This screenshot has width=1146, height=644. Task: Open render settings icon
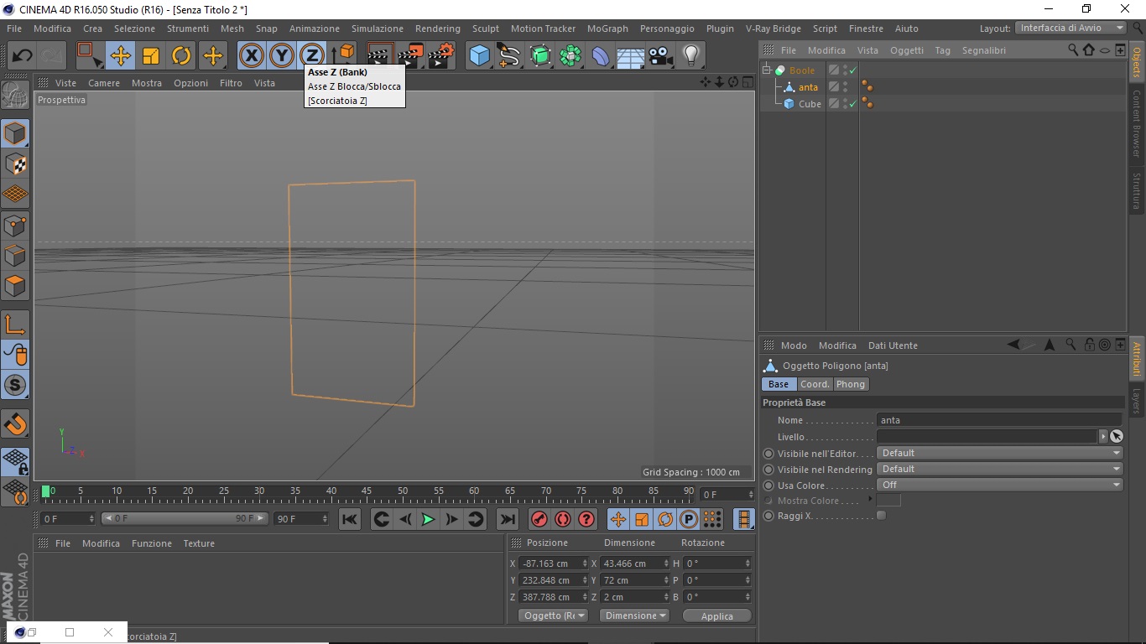point(441,56)
